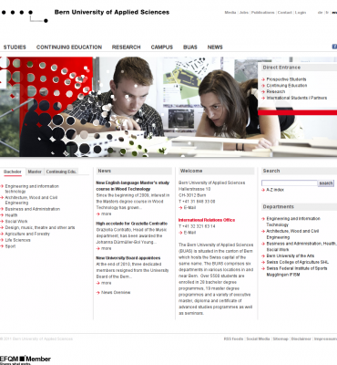
Task: Click the search button
Action: point(326,183)
